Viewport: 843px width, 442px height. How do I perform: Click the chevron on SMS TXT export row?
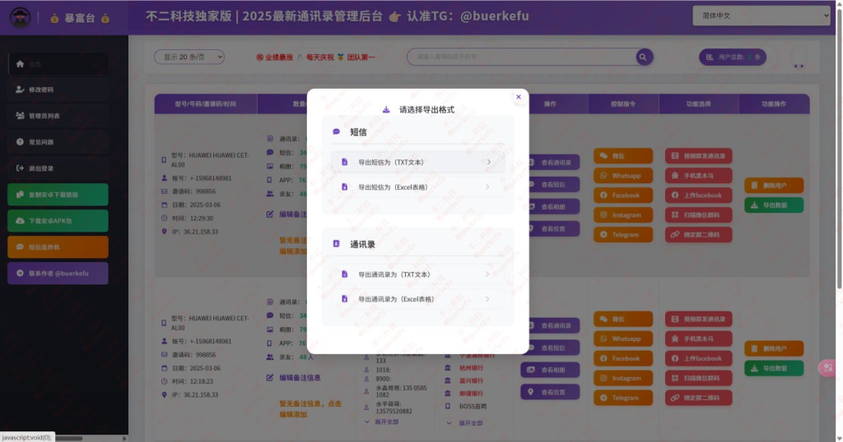[x=488, y=162]
